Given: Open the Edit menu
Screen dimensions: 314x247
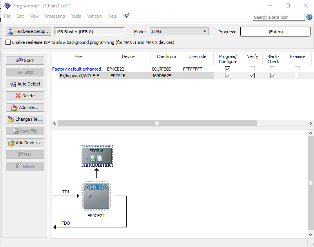Looking at the screenshot, I should click(x=20, y=16).
